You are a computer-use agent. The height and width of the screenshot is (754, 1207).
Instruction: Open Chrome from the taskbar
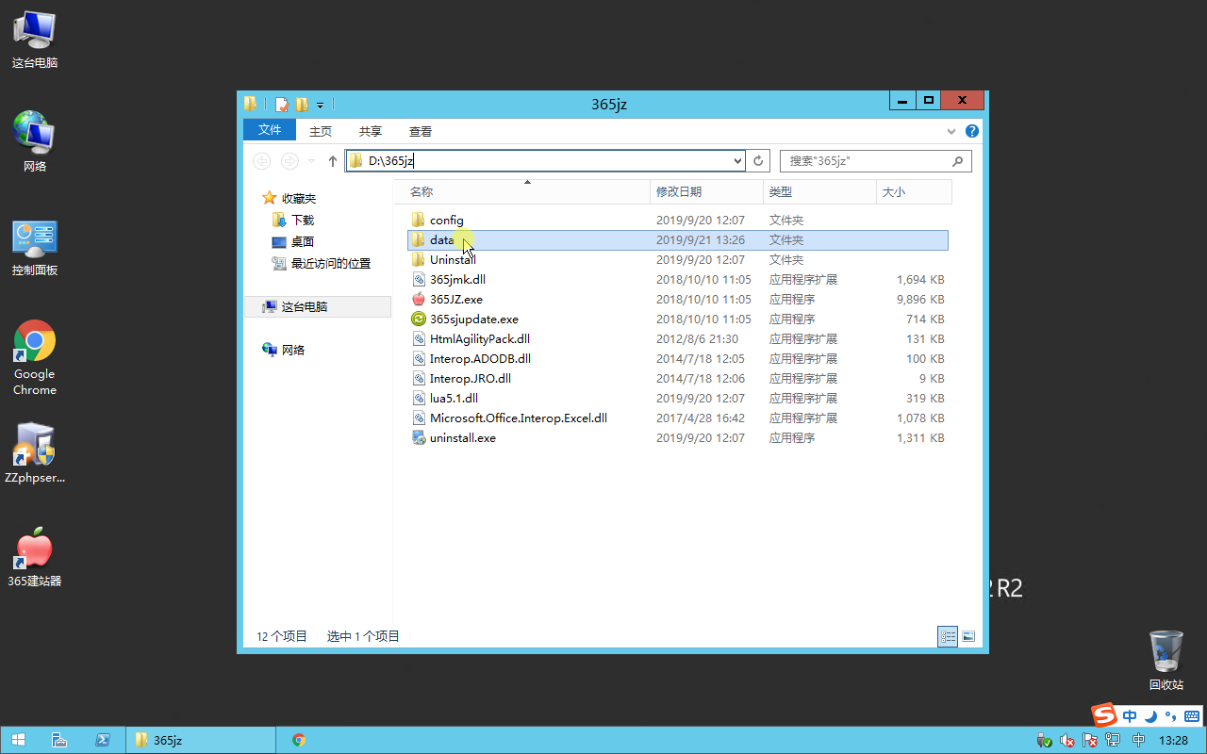coord(299,740)
